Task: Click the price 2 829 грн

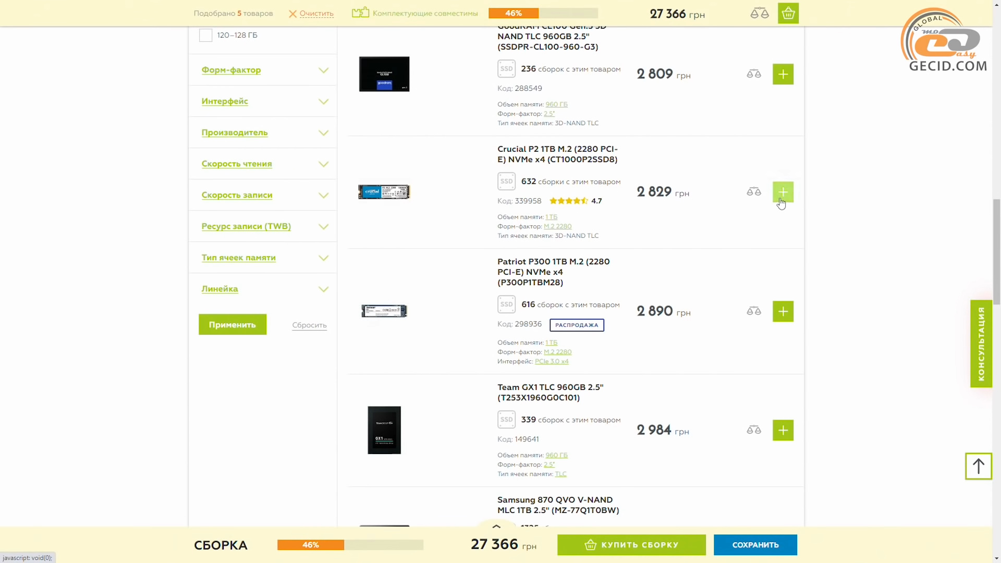Action: (x=663, y=192)
